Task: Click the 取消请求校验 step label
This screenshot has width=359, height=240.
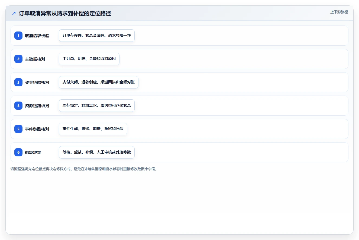Action: tap(37, 36)
